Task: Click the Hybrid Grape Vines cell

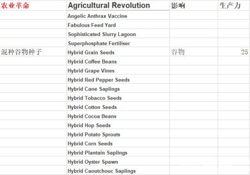Action: tap(118, 70)
